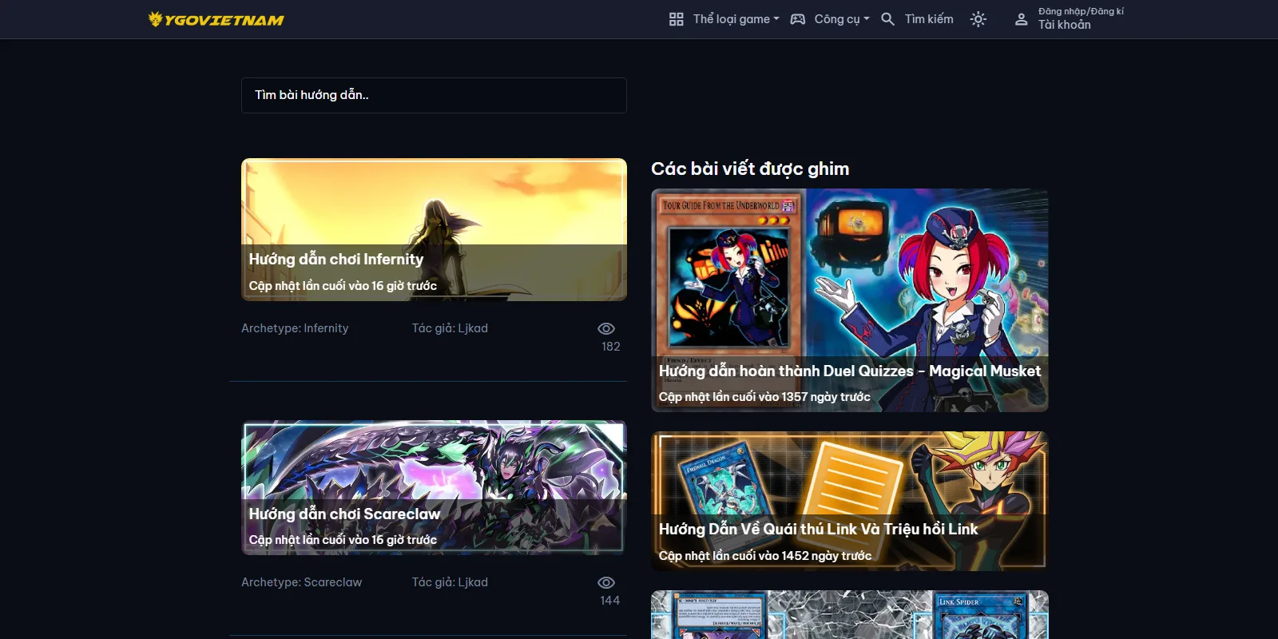Click Các bài viết được ghim heading

(x=750, y=169)
